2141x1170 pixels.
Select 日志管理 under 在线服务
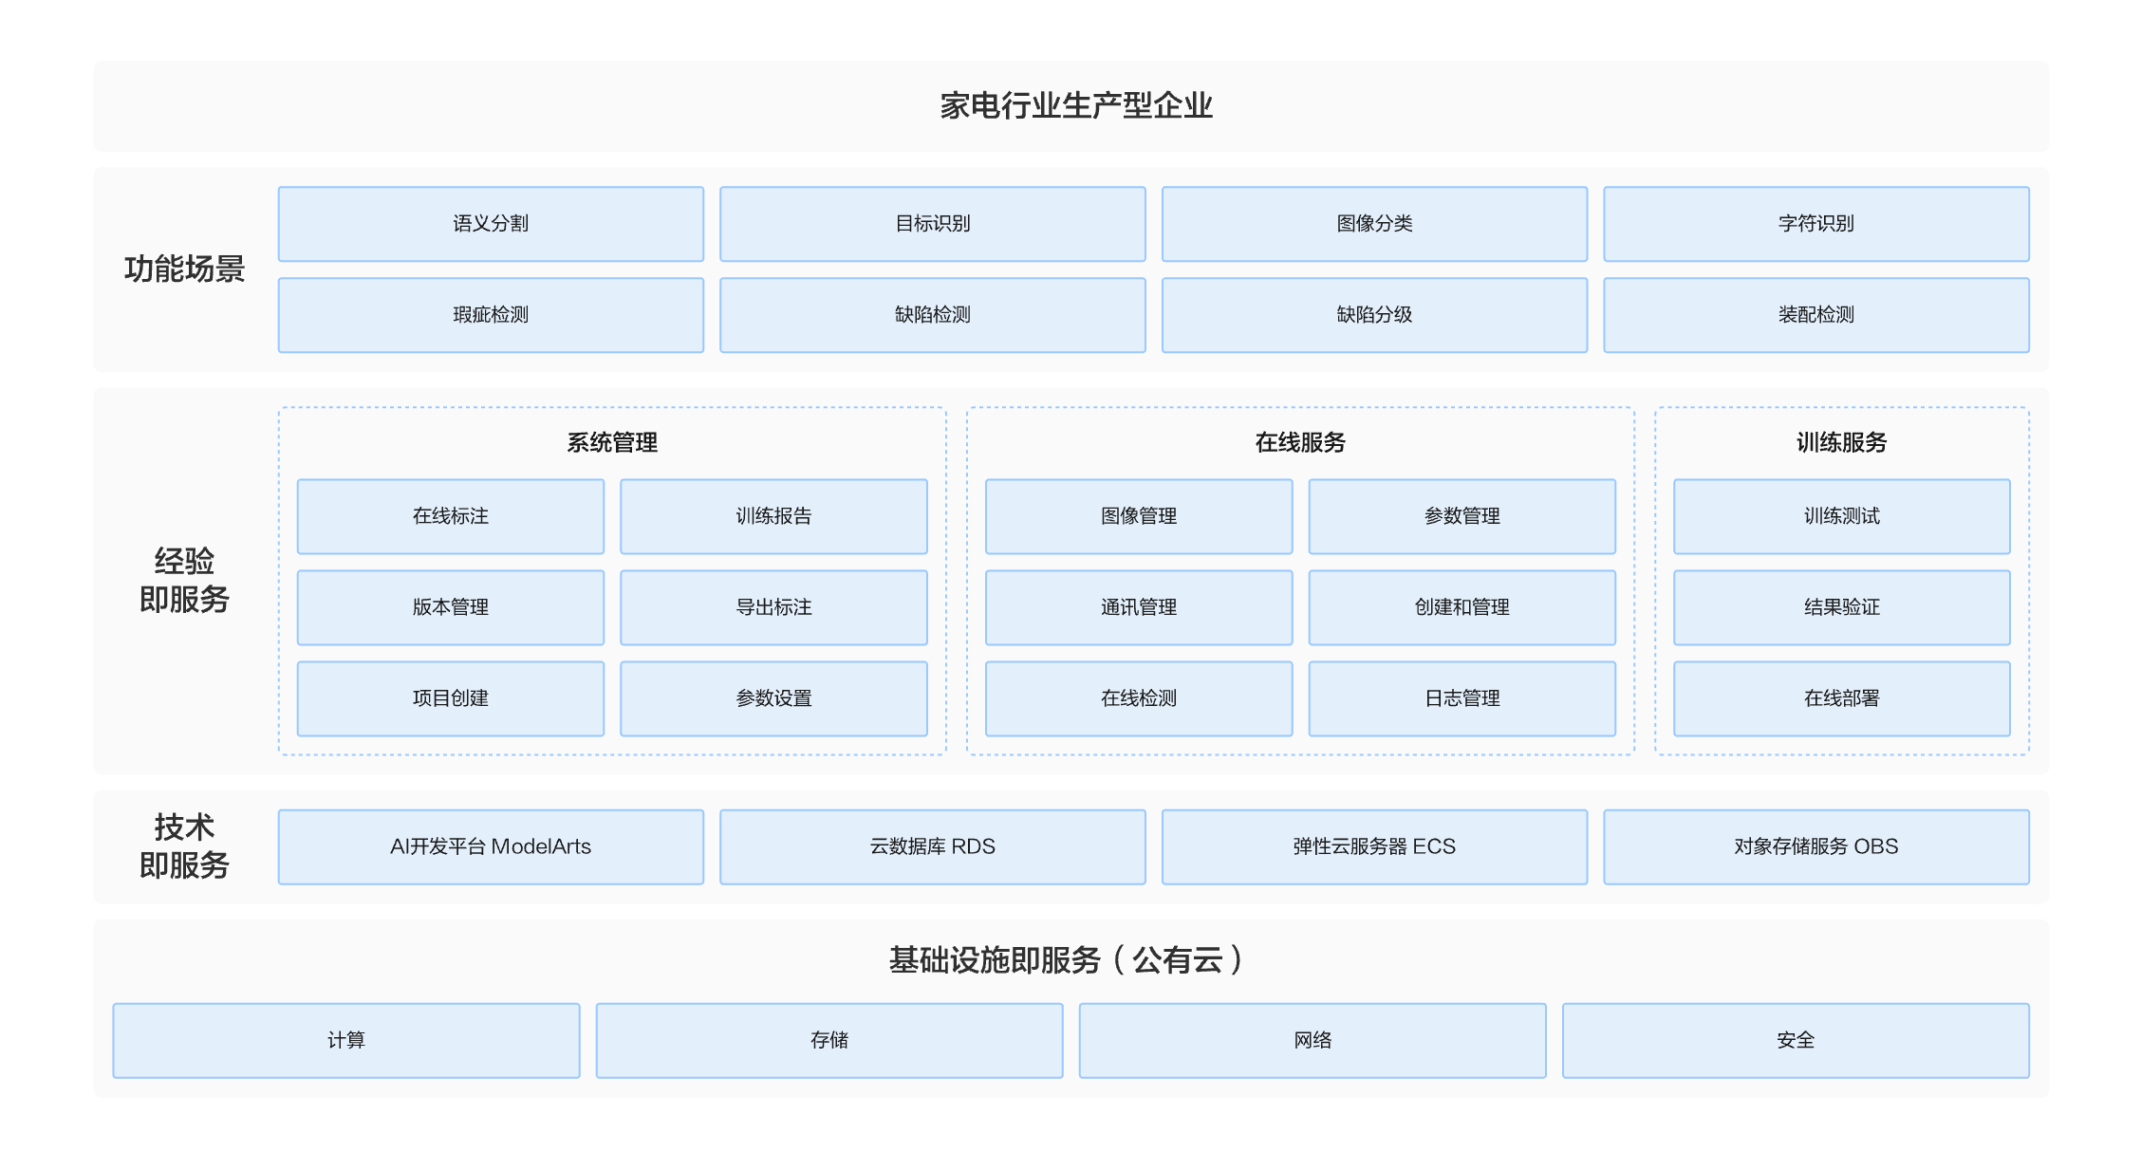point(1461,698)
